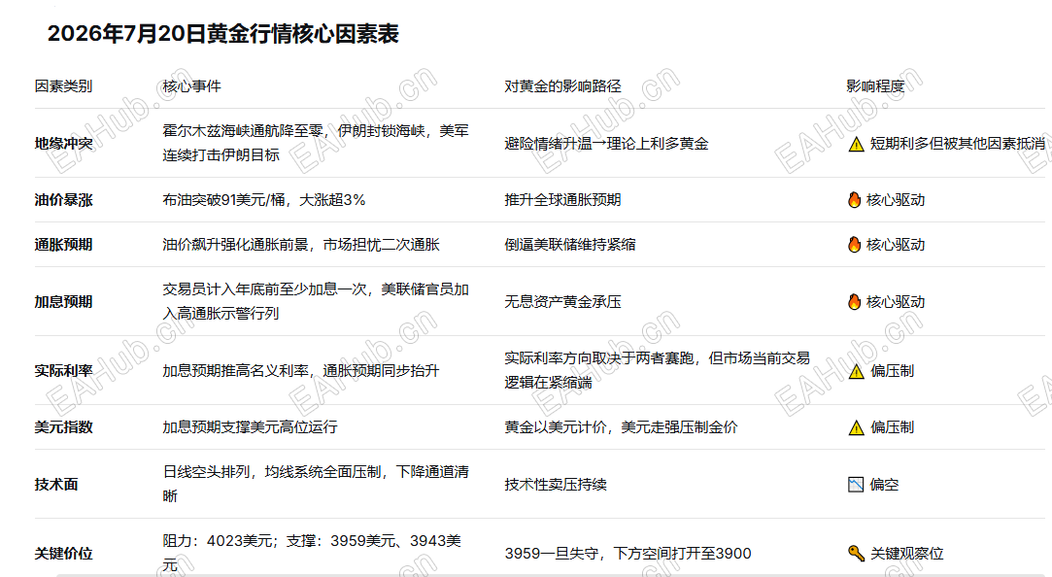Select the 实际利率 row label
This screenshot has height=577, width=1052.
click(63, 371)
